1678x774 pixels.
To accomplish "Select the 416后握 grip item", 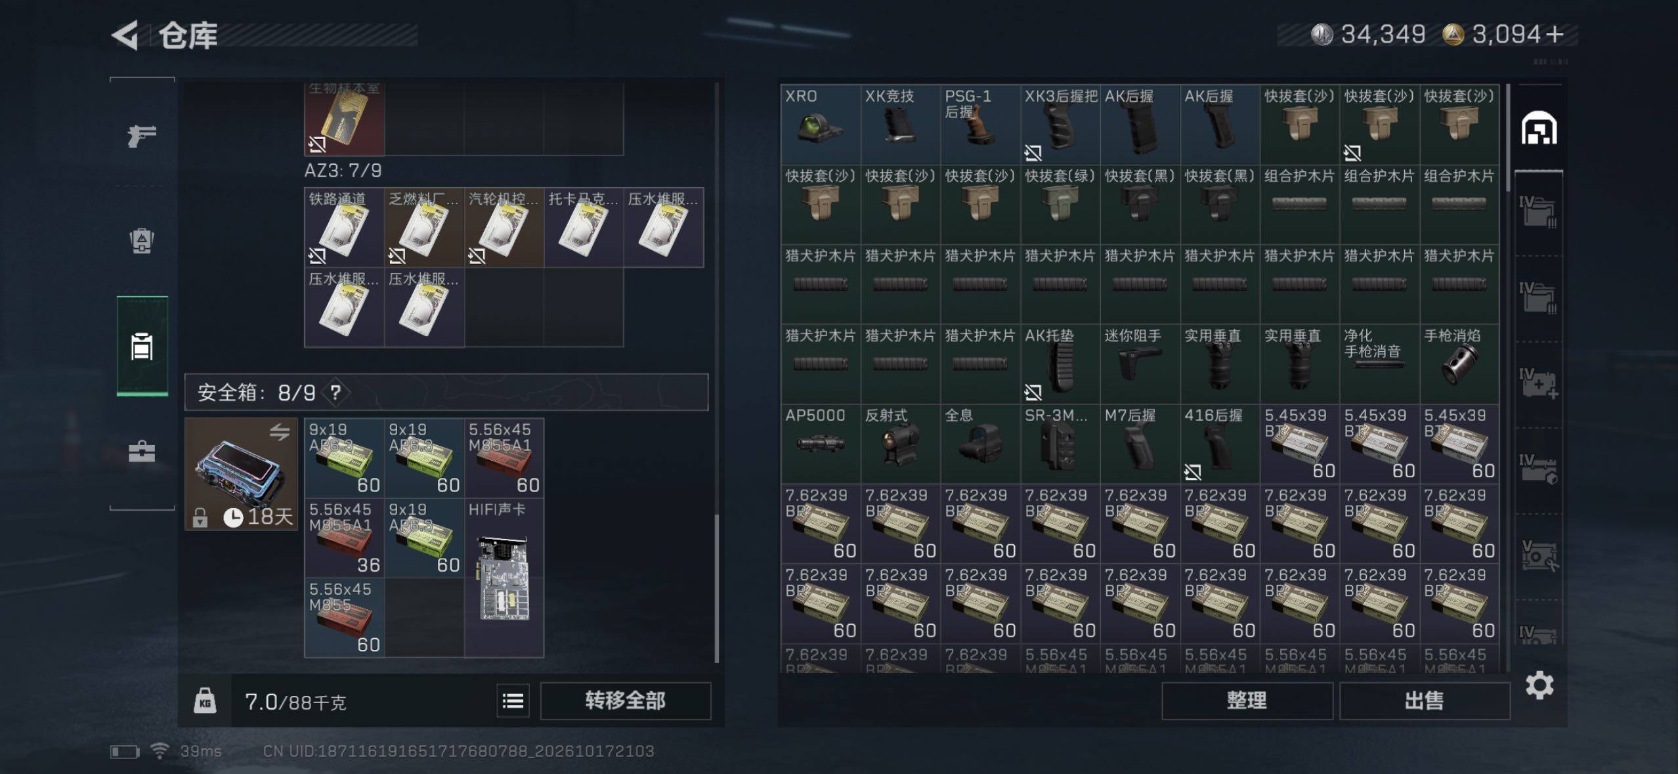I will tap(1220, 444).
